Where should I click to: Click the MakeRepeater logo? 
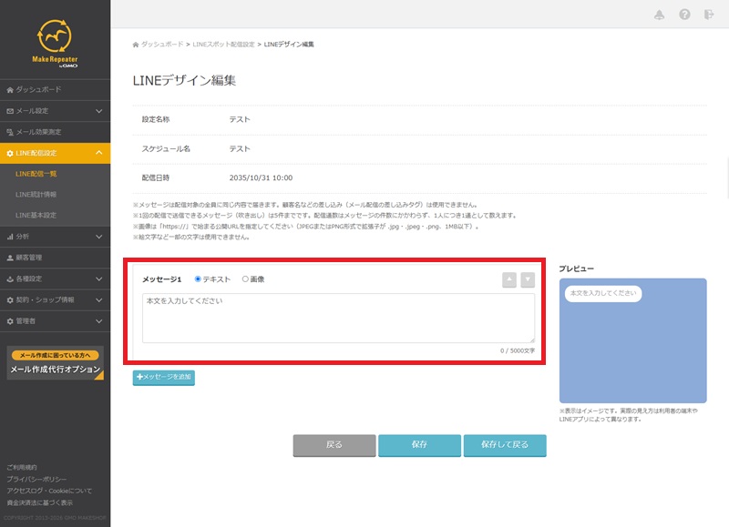click(55, 44)
